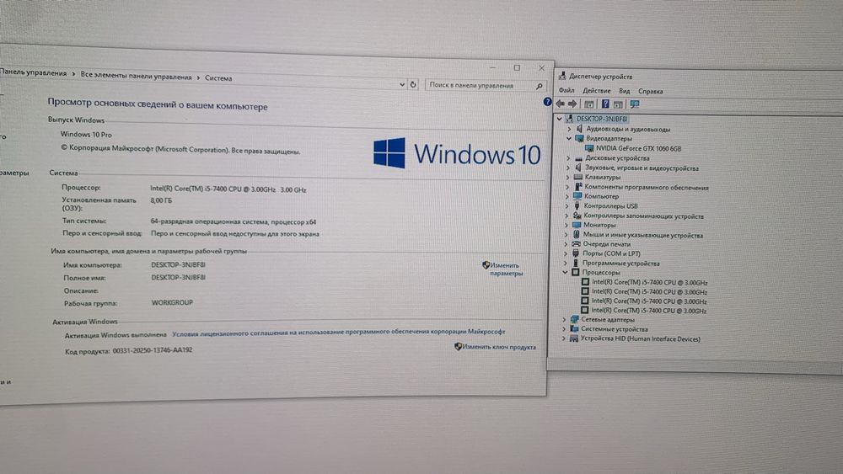
Task: Click the search magnifier icon
Action: point(540,86)
